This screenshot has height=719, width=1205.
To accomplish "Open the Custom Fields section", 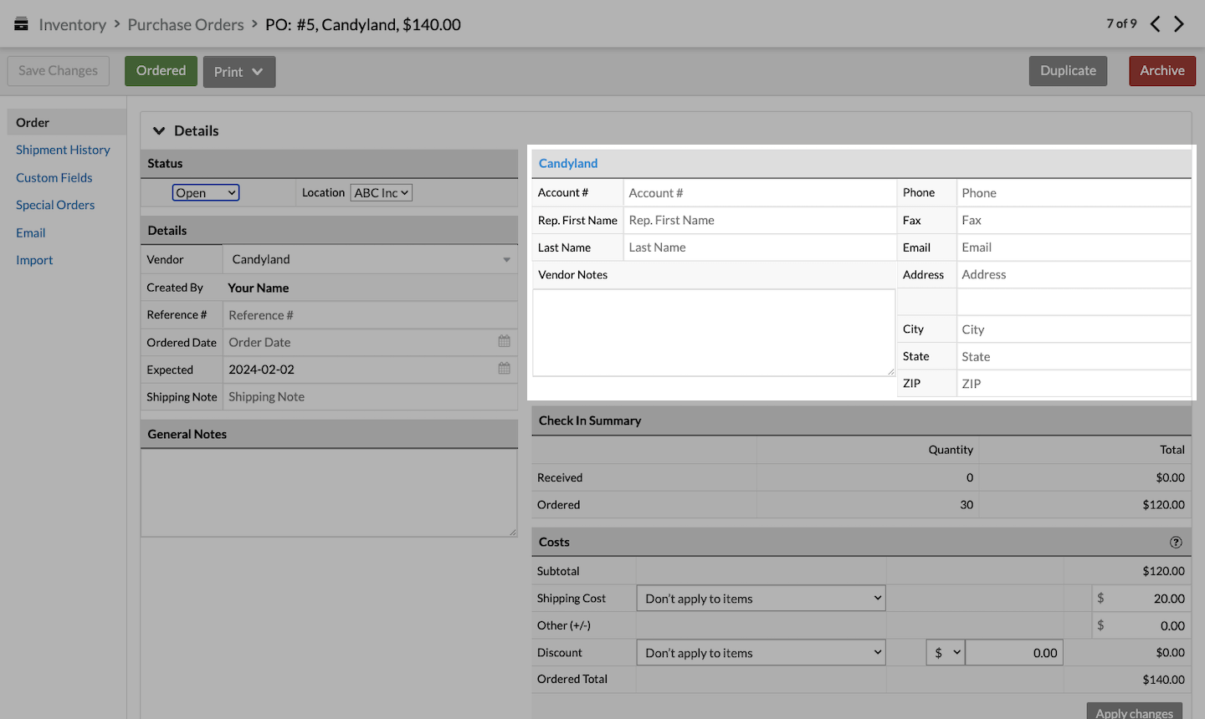I will pyautogui.click(x=54, y=177).
